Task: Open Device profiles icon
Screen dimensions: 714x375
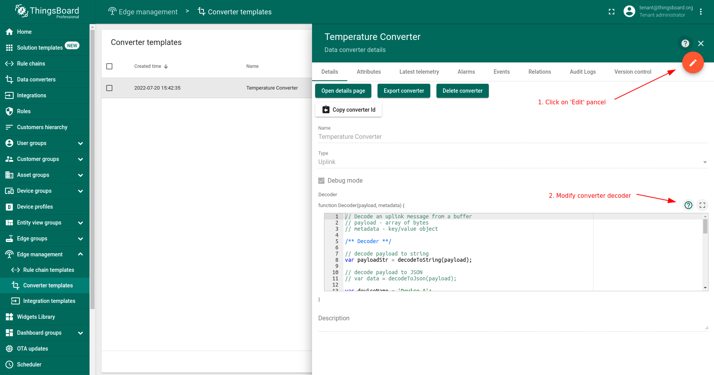Action: click(x=9, y=207)
